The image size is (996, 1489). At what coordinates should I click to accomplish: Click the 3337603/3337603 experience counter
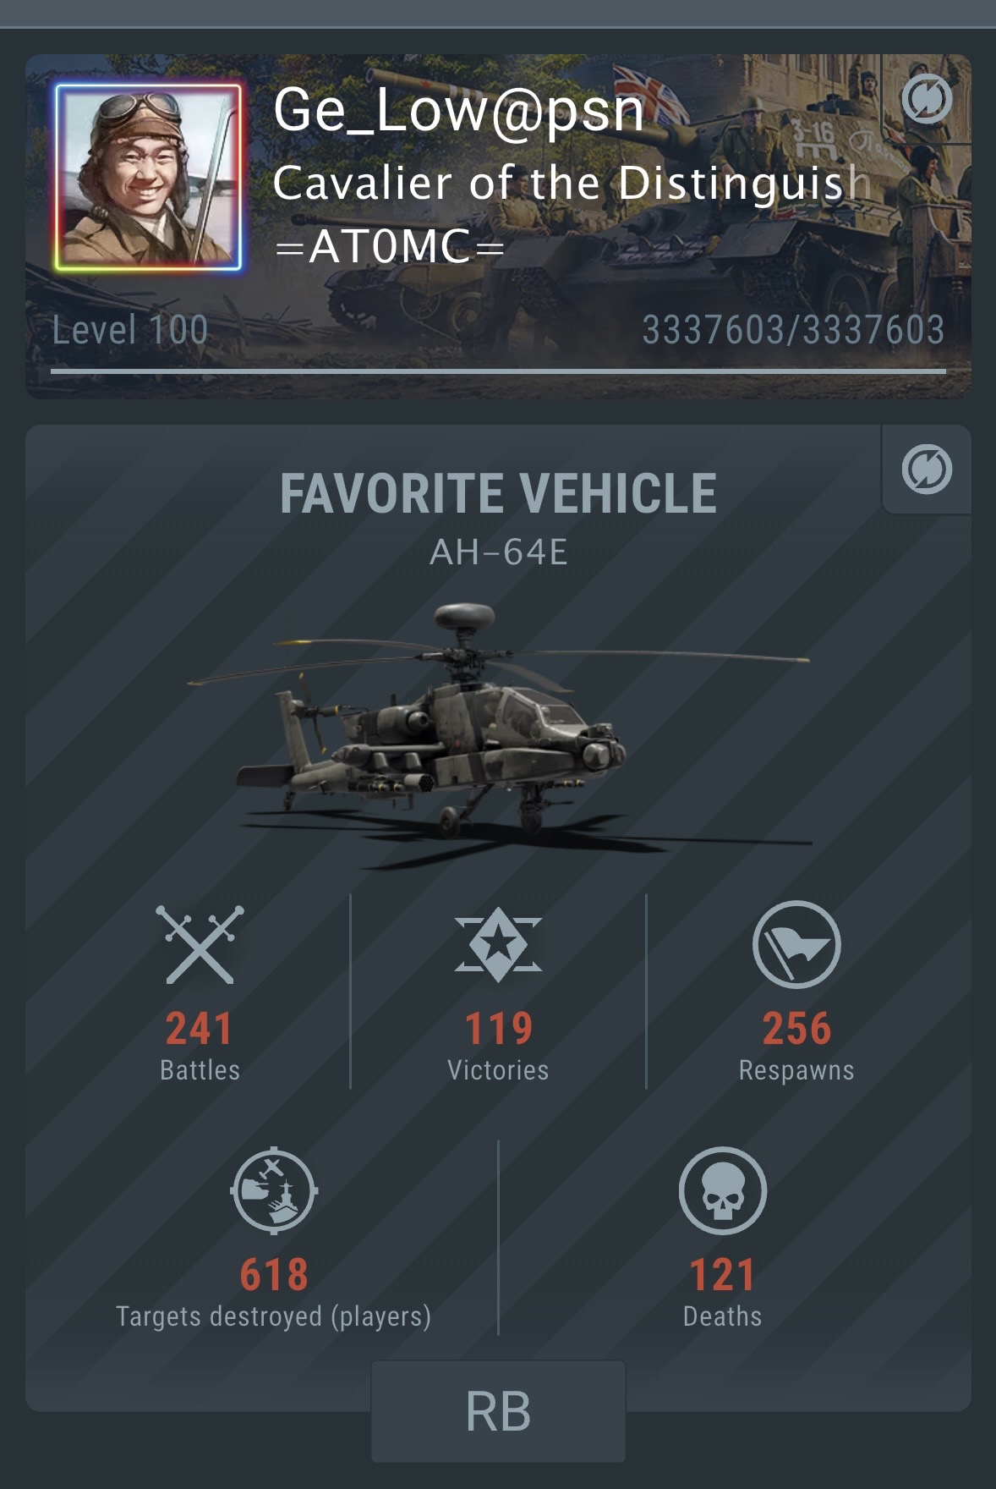793,329
